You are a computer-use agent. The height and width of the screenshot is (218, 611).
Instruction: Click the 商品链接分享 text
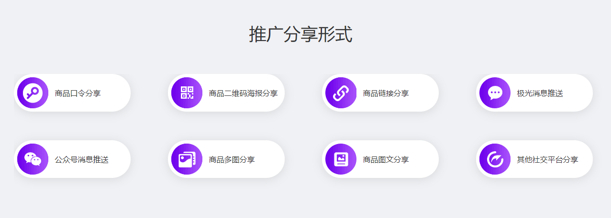click(386, 93)
